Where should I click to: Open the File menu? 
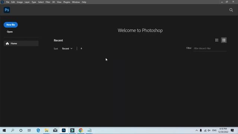click(x=7, y=2)
